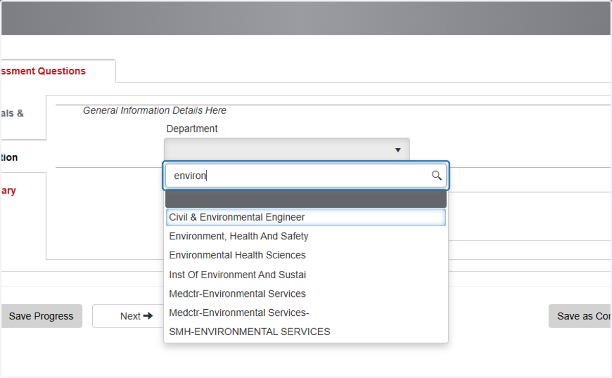Screen dimensions: 612x378
Task: Select Civil & Environmental Engineer option
Action: [306, 217]
